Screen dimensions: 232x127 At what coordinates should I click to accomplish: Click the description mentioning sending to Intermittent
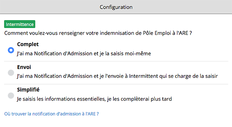tap(117, 76)
